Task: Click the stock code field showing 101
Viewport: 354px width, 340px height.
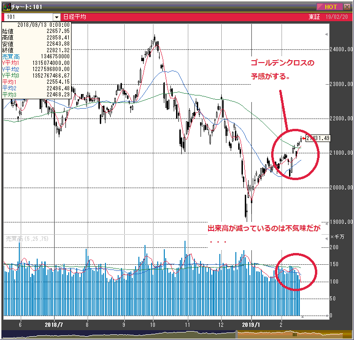Action: [x=28, y=17]
